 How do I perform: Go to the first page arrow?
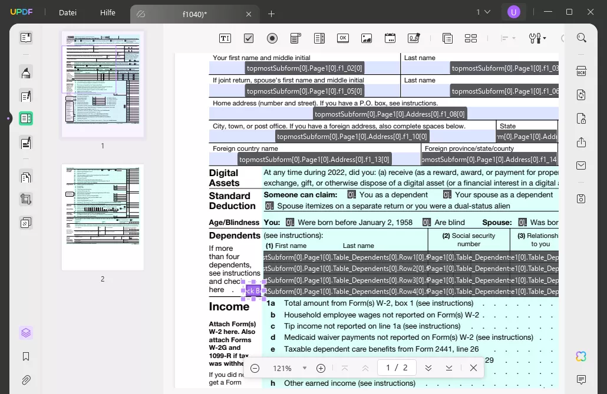[x=345, y=368]
